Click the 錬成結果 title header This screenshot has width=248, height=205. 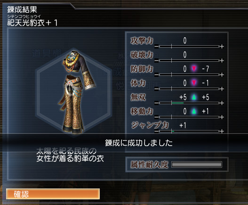(x=22, y=9)
